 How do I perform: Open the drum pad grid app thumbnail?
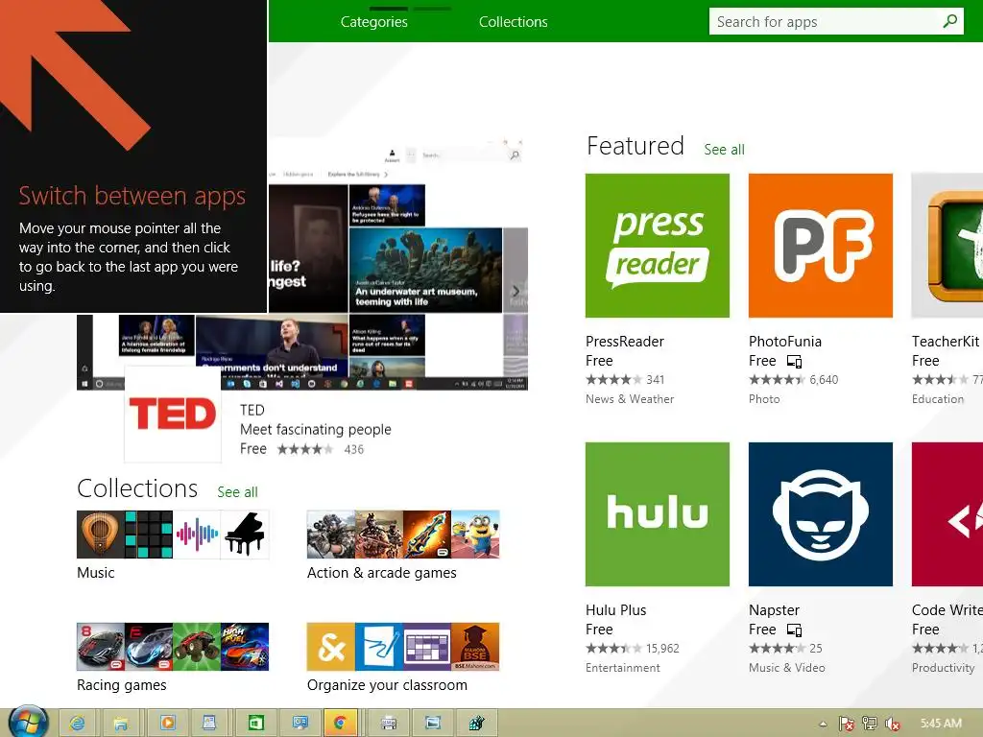tap(149, 535)
